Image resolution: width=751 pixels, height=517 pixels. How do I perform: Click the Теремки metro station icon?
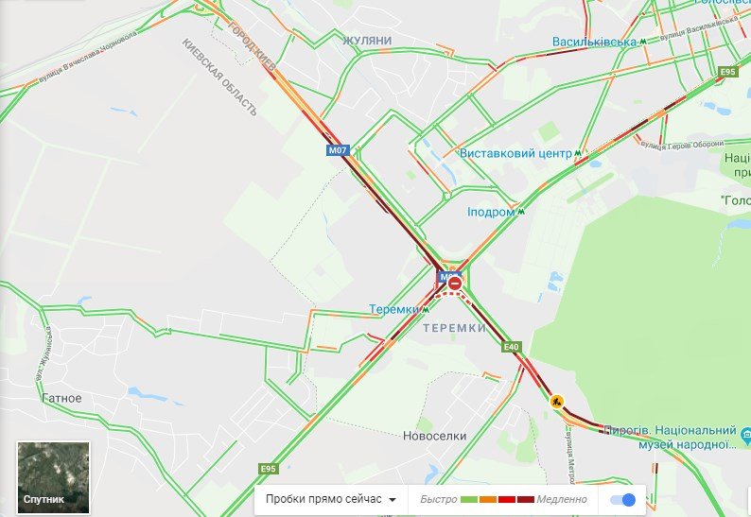425,310
